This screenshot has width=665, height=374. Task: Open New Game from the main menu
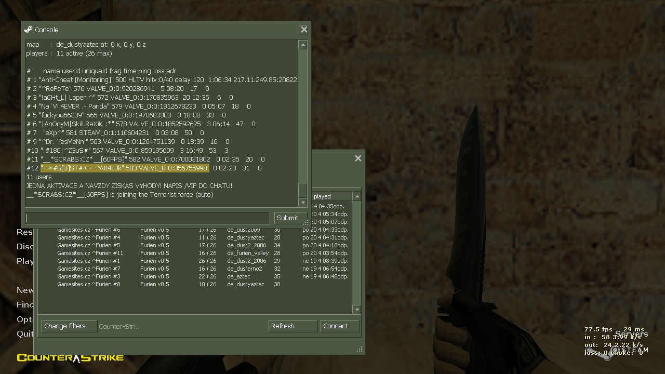pyautogui.click(x=25, y=290)
